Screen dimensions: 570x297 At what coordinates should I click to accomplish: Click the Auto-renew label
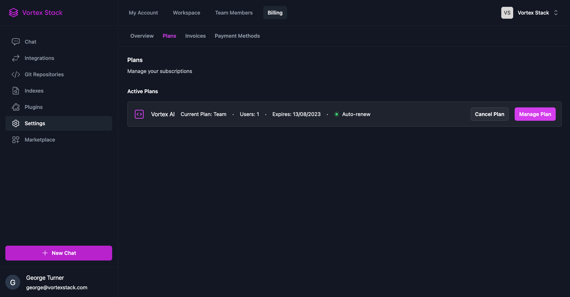click(x=356, y=114)
